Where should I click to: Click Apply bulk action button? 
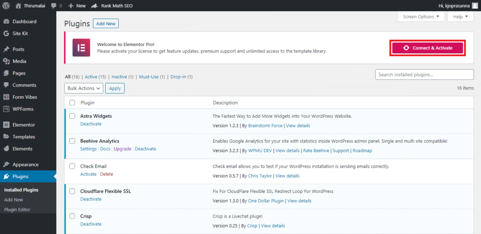coord(115,88)
